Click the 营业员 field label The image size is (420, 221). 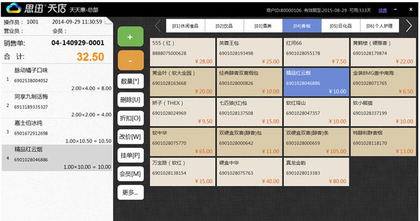click(x=13, y=31)
